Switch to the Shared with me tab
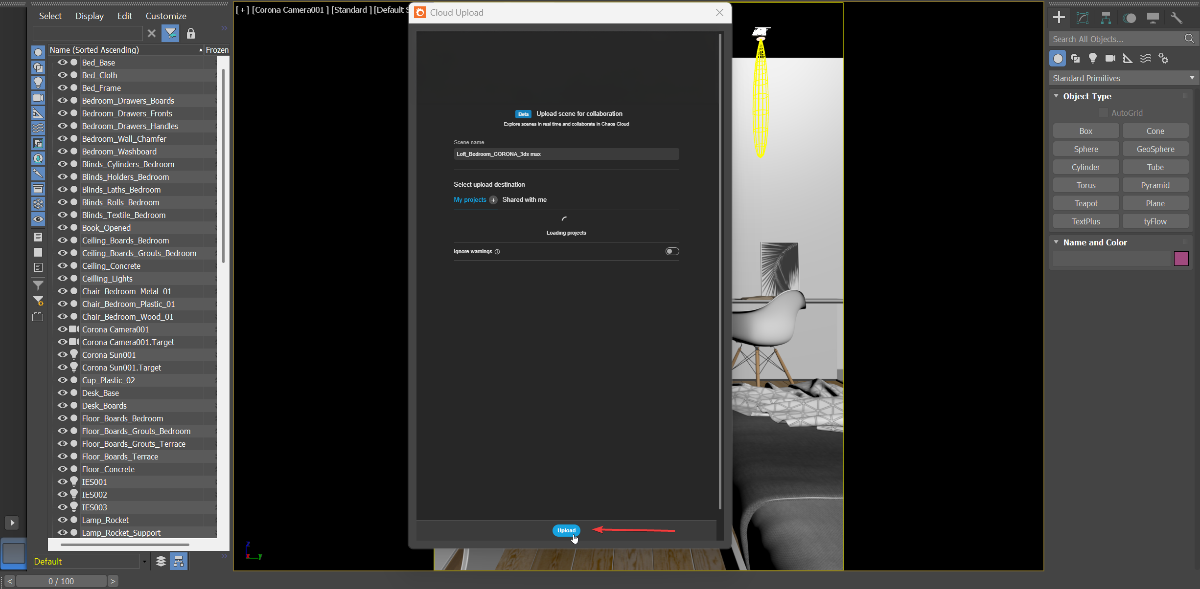 pos(525,200)
